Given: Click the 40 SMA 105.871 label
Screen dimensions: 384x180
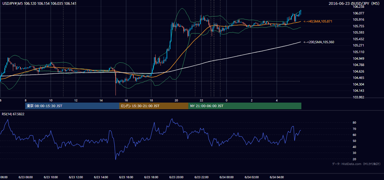Looking at the screenshot, I should pos(318,22).
